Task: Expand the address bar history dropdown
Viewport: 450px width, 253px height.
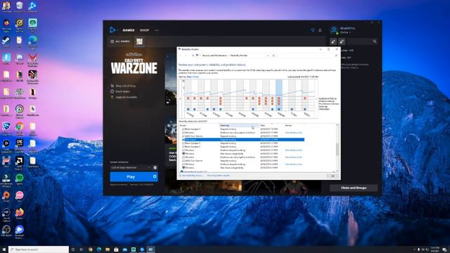Action: pyautogui.click(x=268, y=56)
